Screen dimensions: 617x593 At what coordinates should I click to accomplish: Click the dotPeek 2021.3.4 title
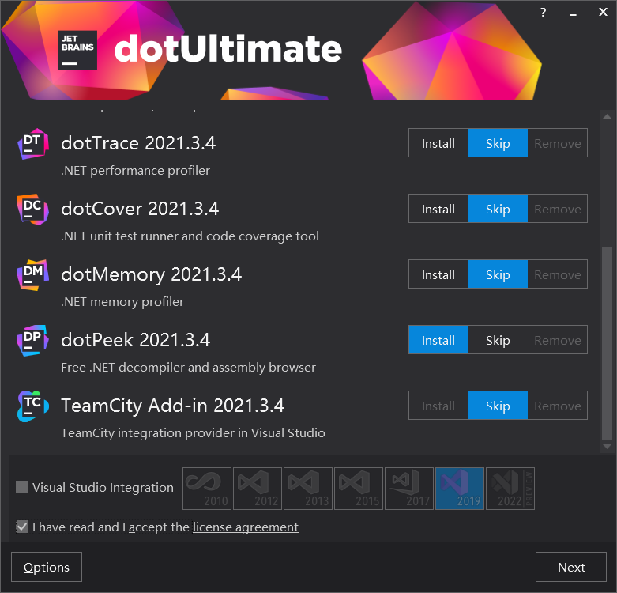[135, 340]
